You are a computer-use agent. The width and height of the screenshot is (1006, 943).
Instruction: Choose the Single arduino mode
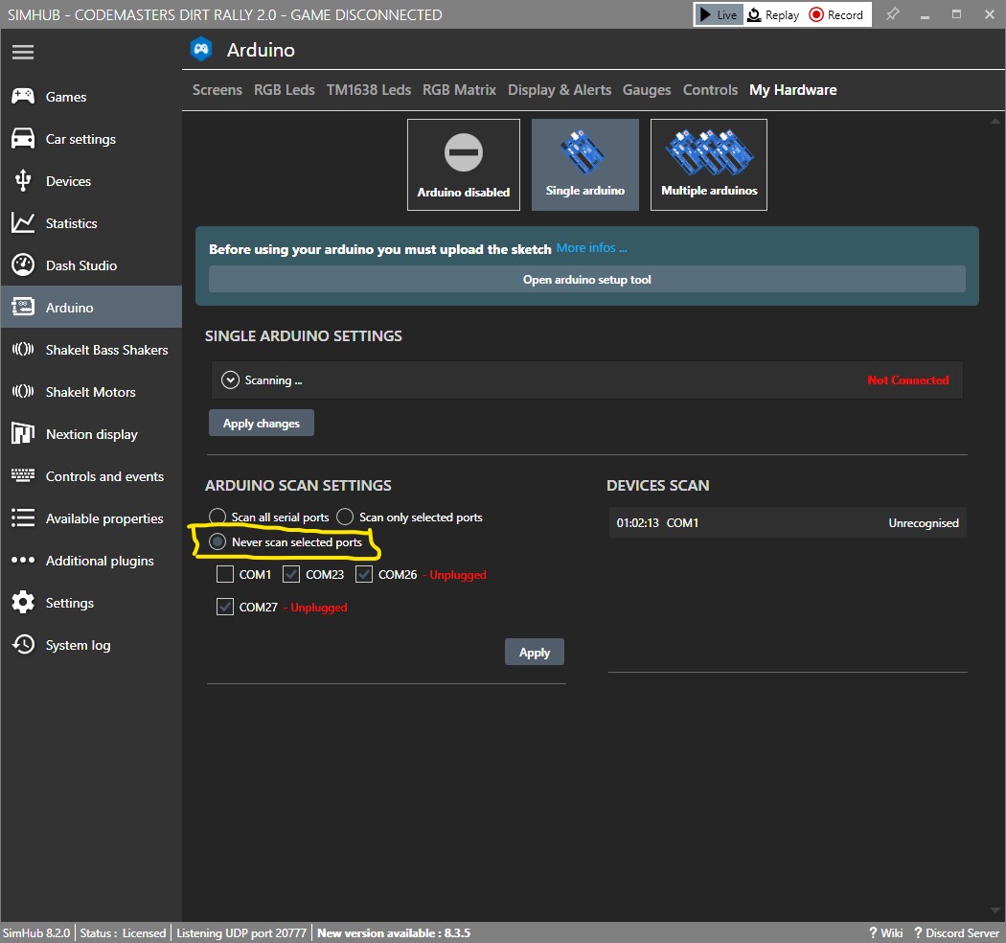(x=585, y=165)
